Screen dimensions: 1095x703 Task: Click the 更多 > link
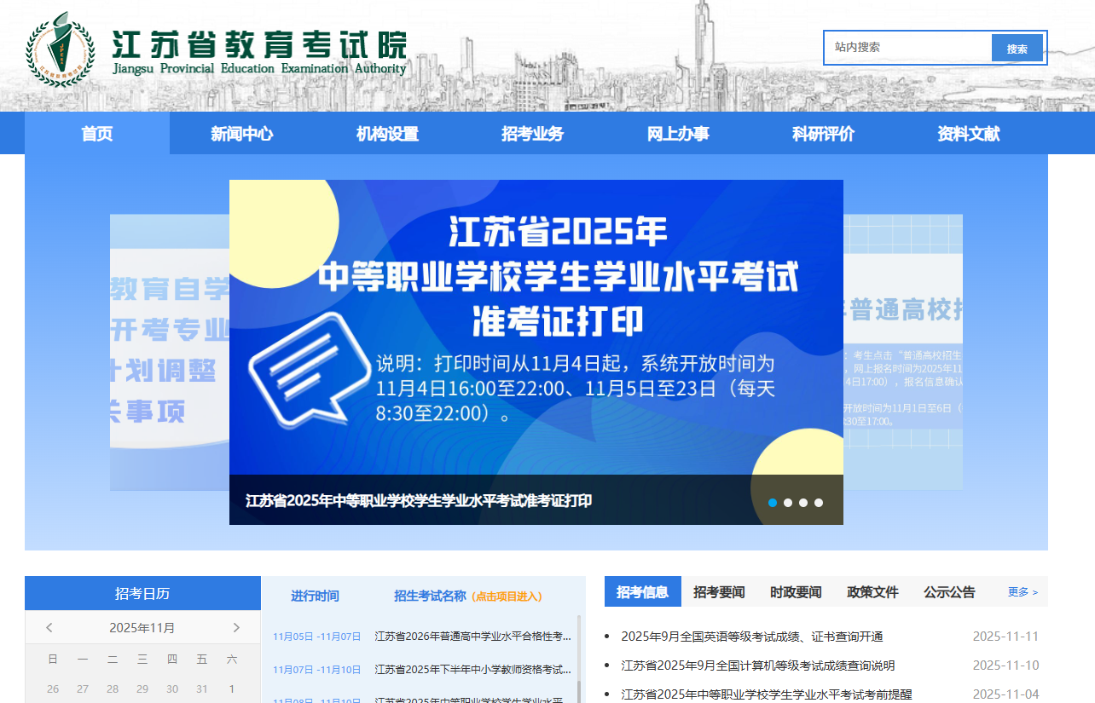(1023, 592)
